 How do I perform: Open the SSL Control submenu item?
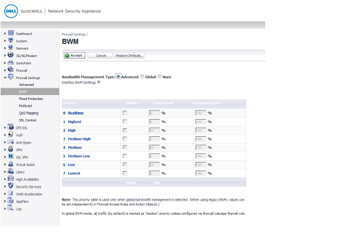(28, 120)
